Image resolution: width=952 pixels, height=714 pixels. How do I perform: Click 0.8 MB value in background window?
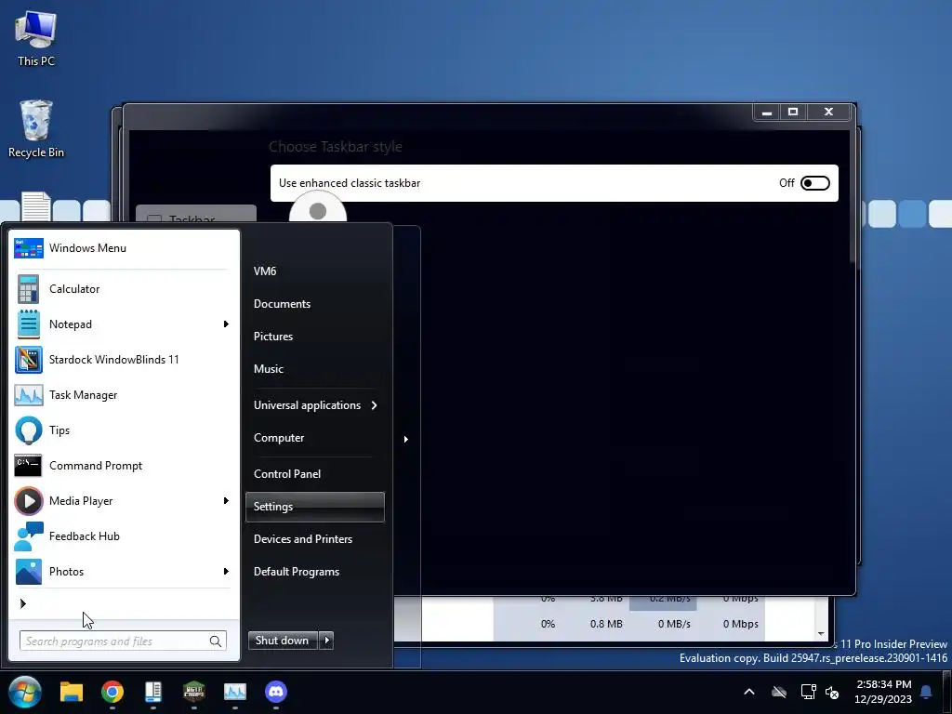click(606, 624)
